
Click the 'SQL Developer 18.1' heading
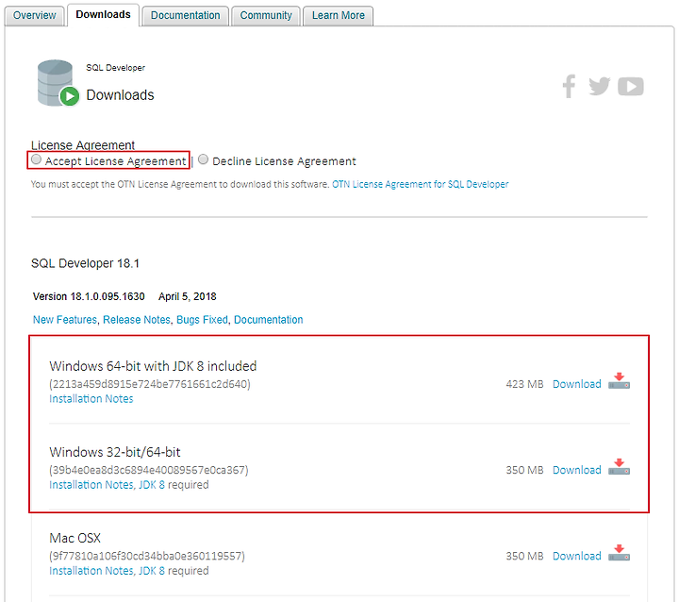coord(85,263)
